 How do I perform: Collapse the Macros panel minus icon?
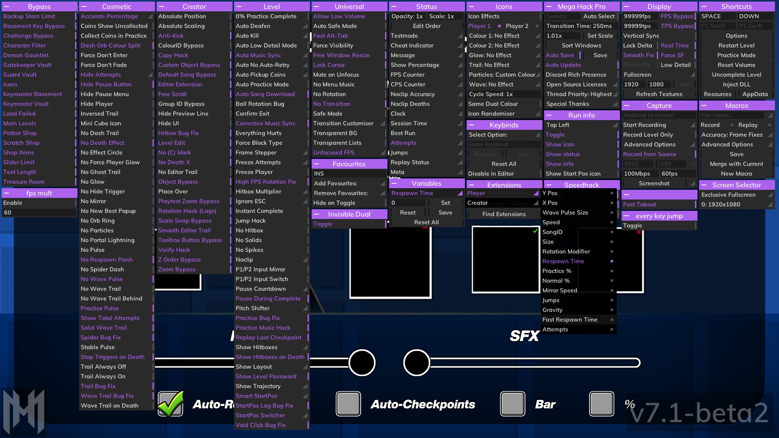coord(704,105)
